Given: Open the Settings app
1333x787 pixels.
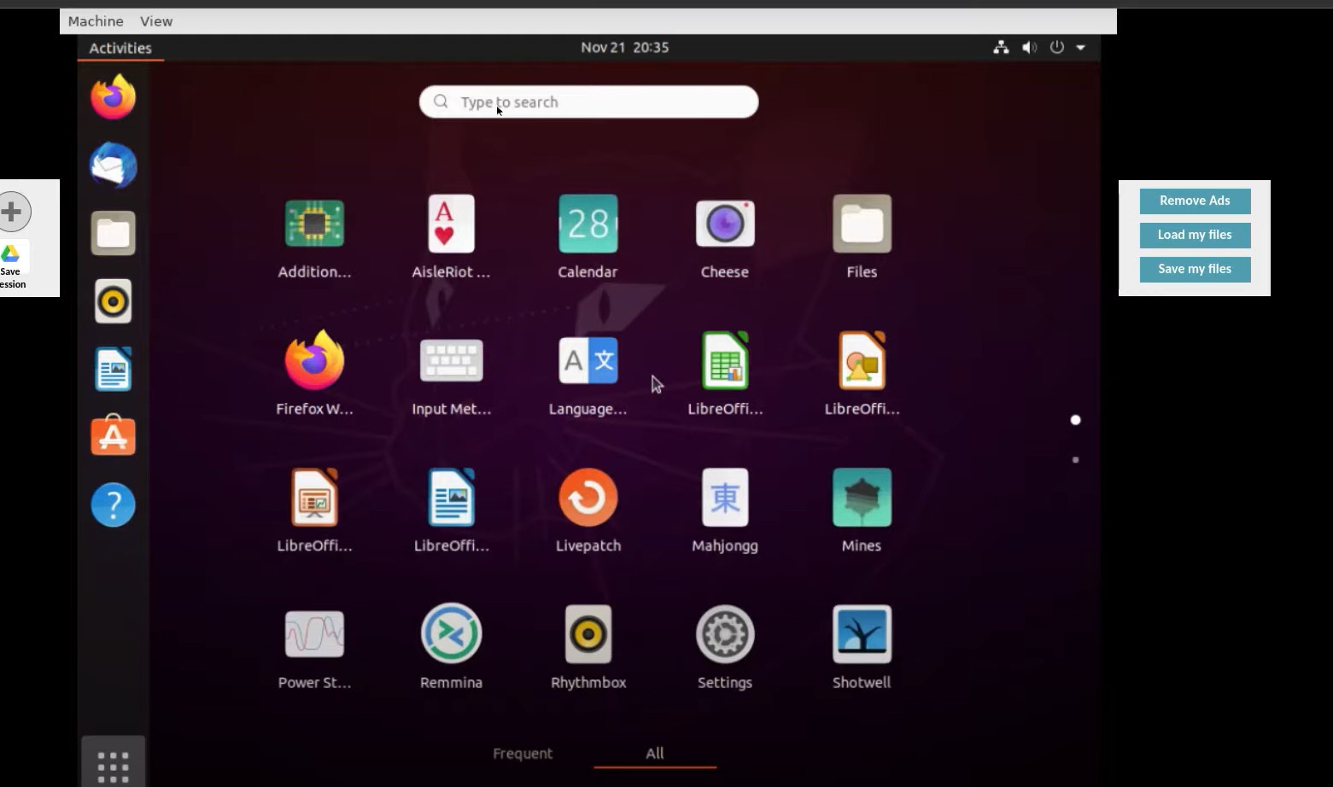Looking at the screenshot, I should coord(725,648).
